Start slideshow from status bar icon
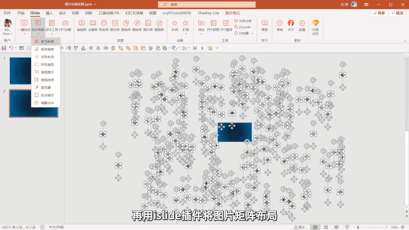This screenshot has height=230, width=409. 347,227
